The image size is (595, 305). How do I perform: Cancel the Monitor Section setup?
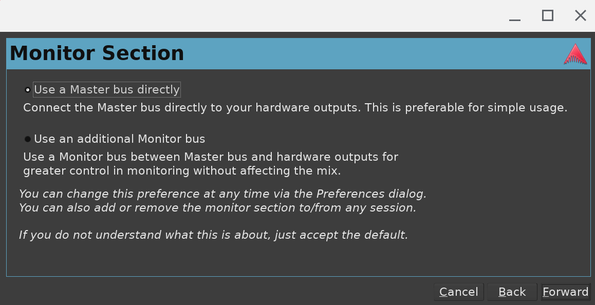pyautogui.click(x=459, y=292)
